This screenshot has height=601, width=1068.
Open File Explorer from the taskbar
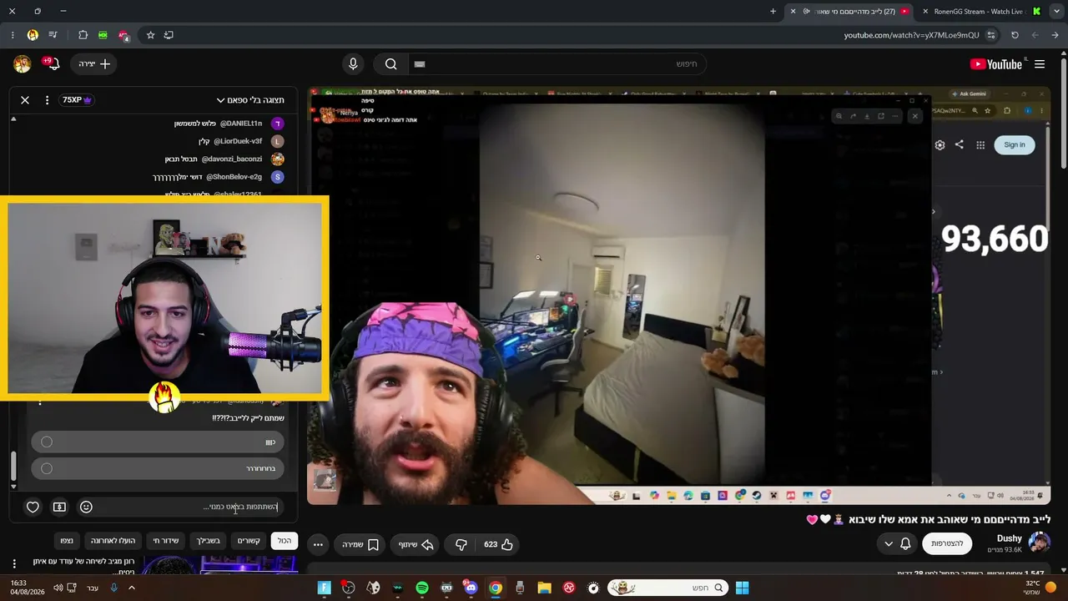click(544, 588)
